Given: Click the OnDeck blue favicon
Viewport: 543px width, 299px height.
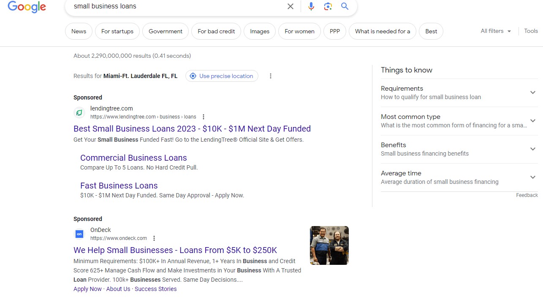Looking at the screenshot, I should [x=79, y=234].
